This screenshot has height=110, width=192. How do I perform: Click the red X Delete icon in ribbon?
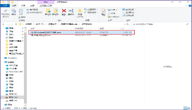coord(64,11)
